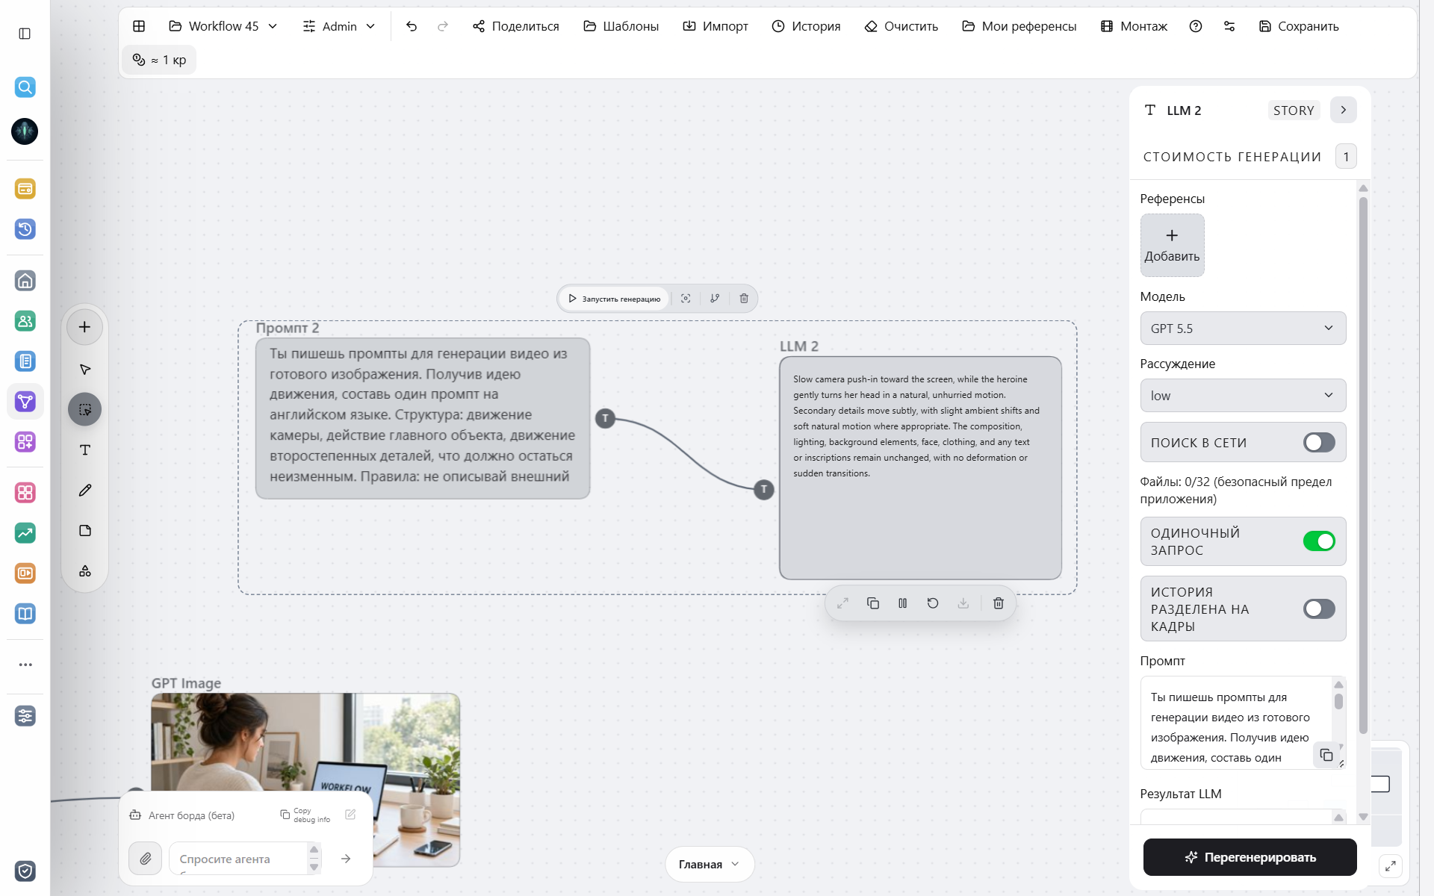The height and width of the screenshot is (896, 1434).
Task: Regenerate node using the circular arrow icon
Action: 933,603
